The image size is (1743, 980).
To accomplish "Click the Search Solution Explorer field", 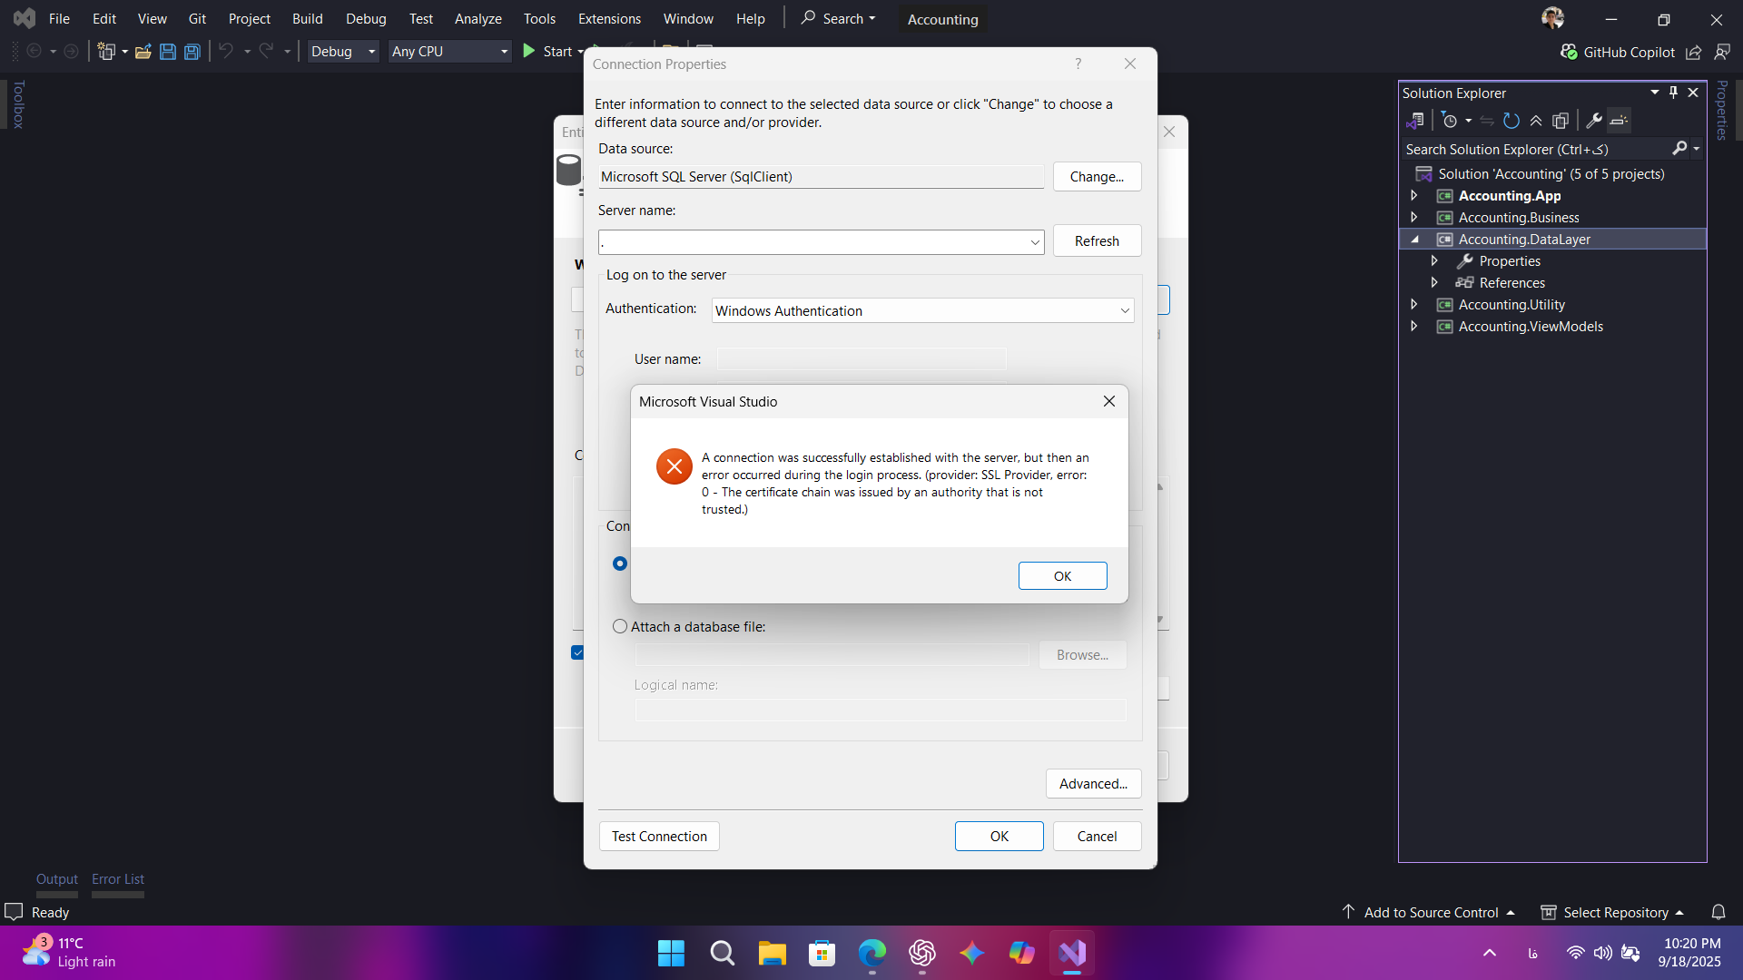I will (1536, 149).
